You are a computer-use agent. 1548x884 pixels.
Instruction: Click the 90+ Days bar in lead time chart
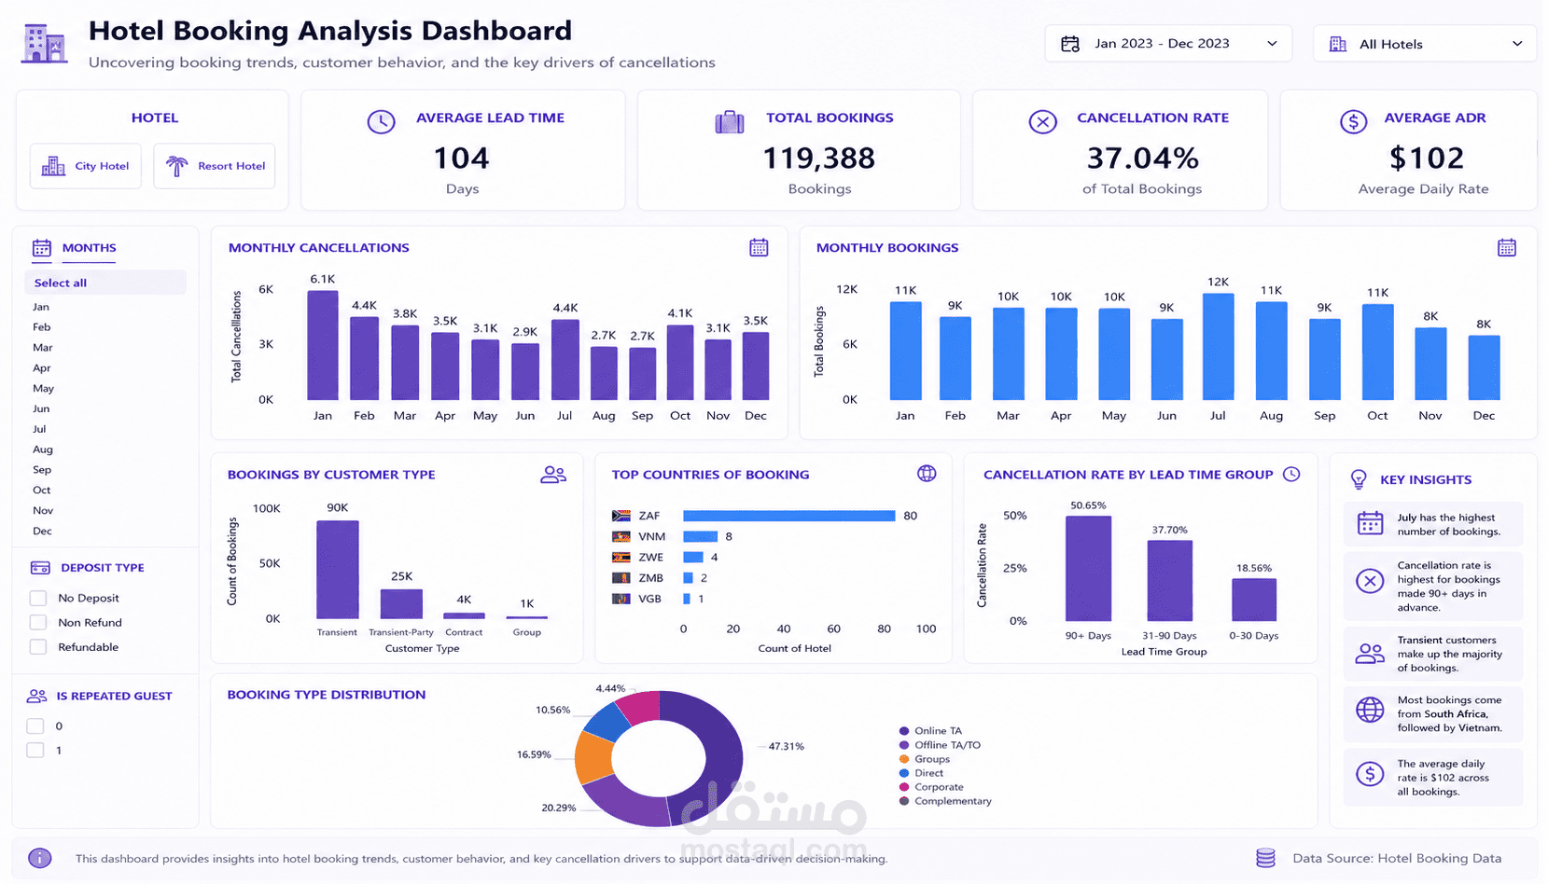[x=1088, y=568]
